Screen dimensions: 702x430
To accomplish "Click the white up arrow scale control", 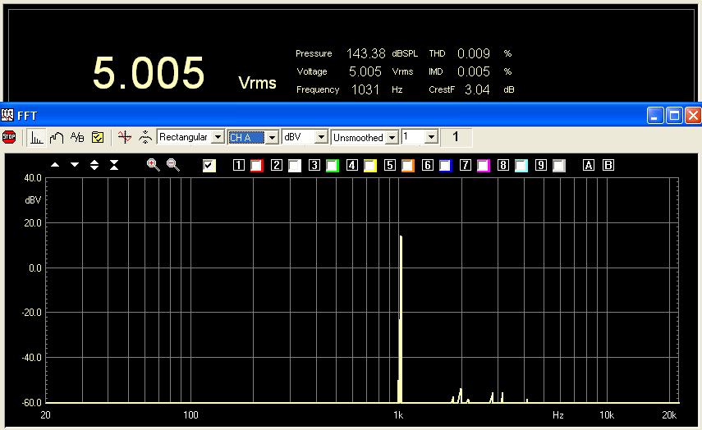I will 55,165.
